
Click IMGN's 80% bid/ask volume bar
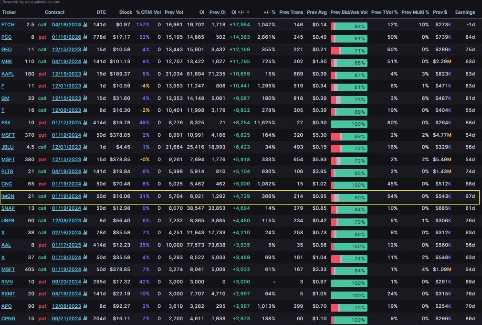[x=348, y=196]
